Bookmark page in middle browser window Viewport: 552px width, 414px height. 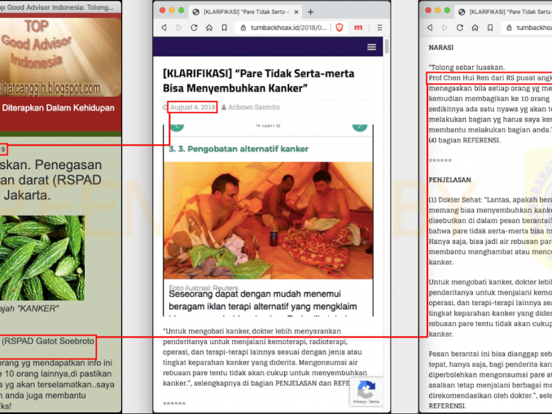coord(224,28)
